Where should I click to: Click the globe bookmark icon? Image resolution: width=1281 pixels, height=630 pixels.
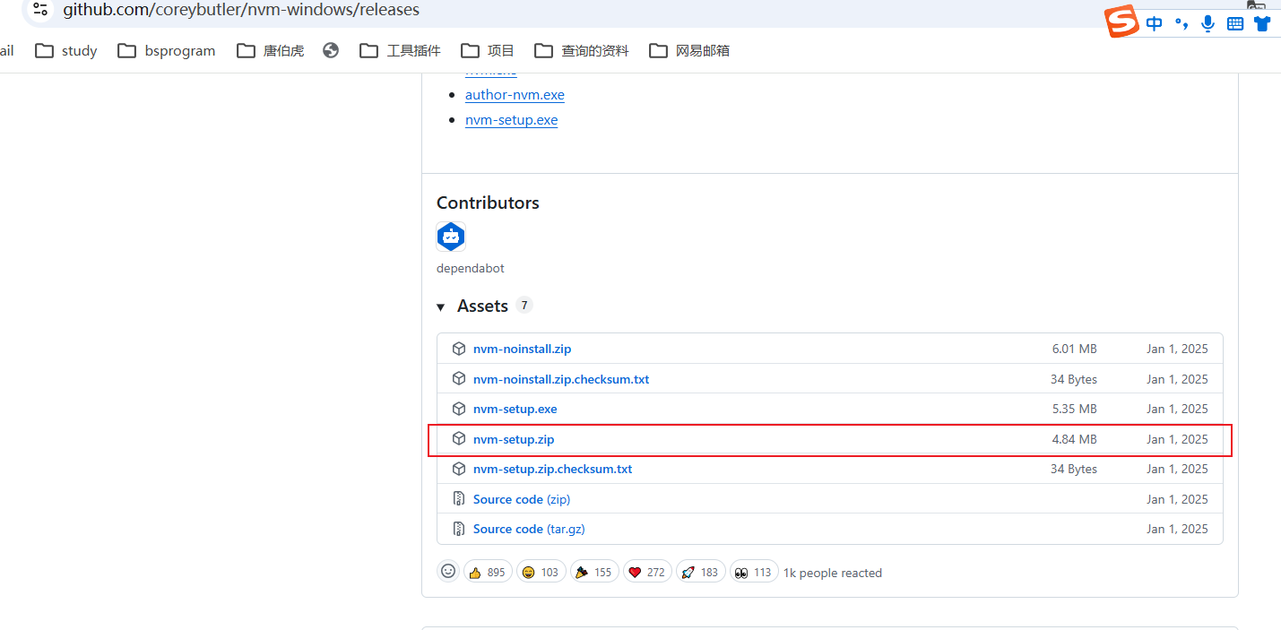click(x=331, y=51)
